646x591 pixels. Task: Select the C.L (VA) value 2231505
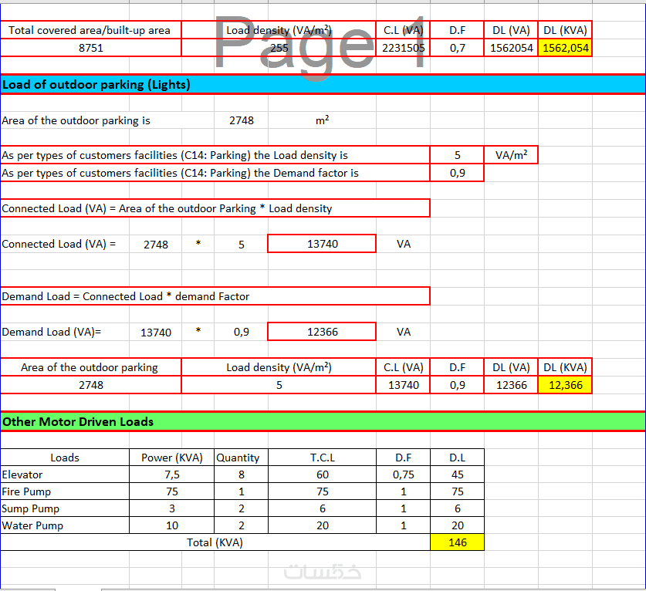pos(403,48)
